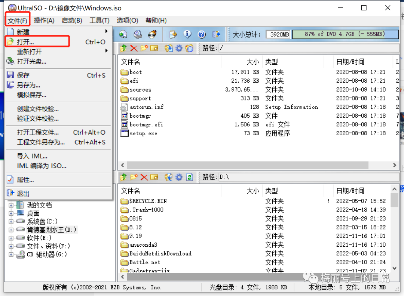Click red X delete icon in image pane toolbar
404x296 pixels.
click(x=134, y=48)
